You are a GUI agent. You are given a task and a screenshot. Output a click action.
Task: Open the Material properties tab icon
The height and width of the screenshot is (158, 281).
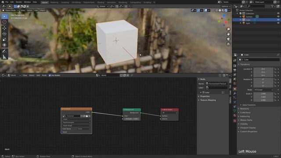pos(235,115)
